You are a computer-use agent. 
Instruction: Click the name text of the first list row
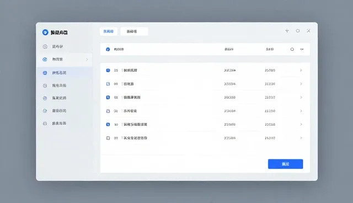pyautogui.click(x=130, y=71)
